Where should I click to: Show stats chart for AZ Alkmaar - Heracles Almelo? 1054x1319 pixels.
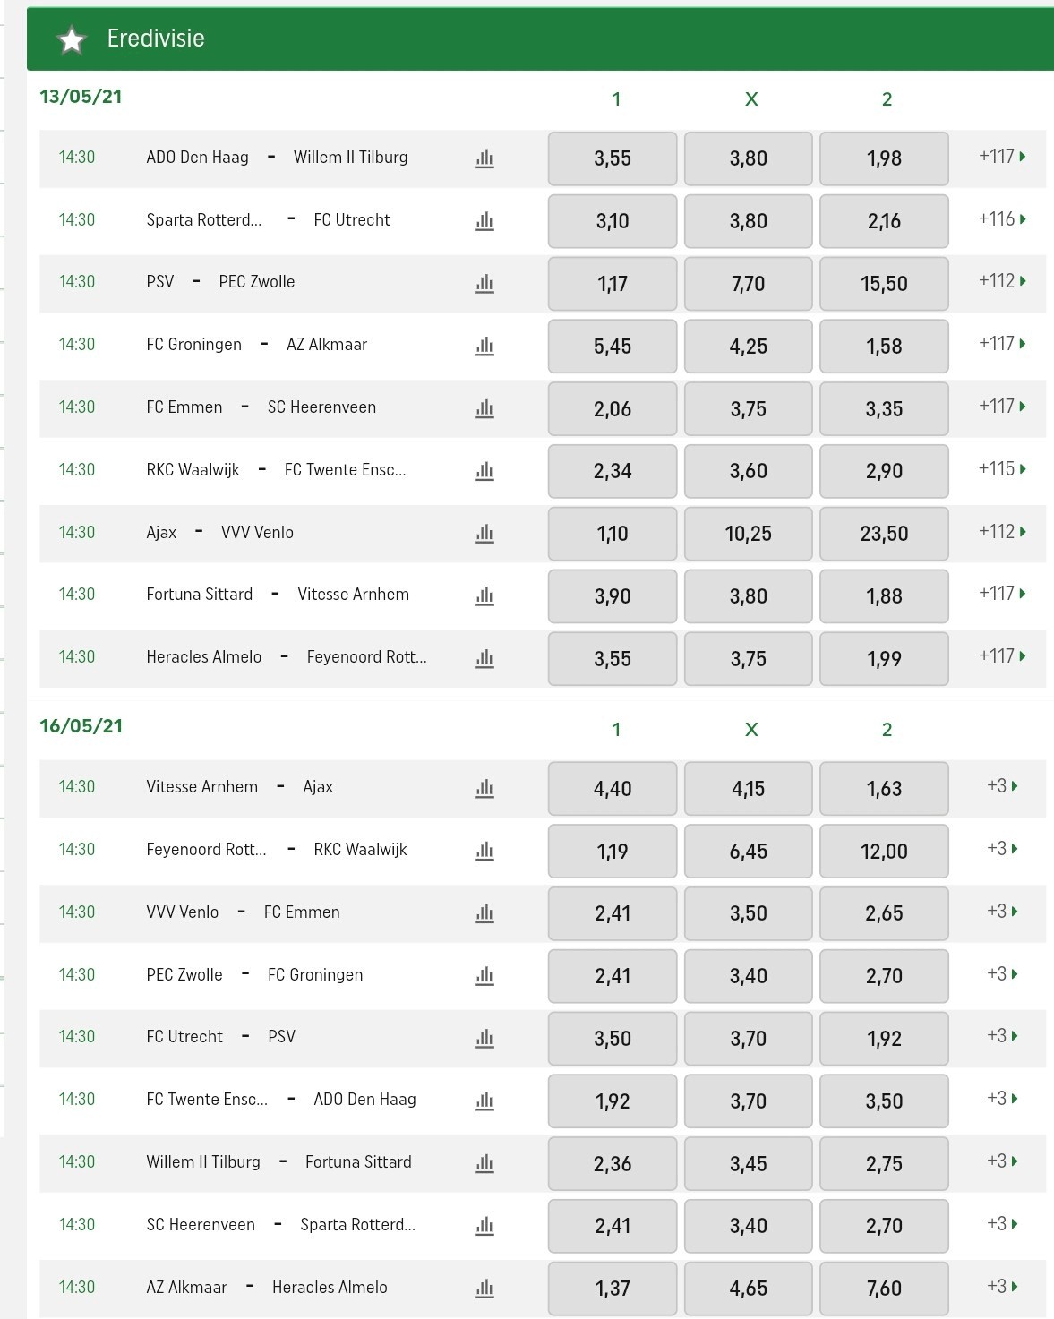pos(484,1288)
